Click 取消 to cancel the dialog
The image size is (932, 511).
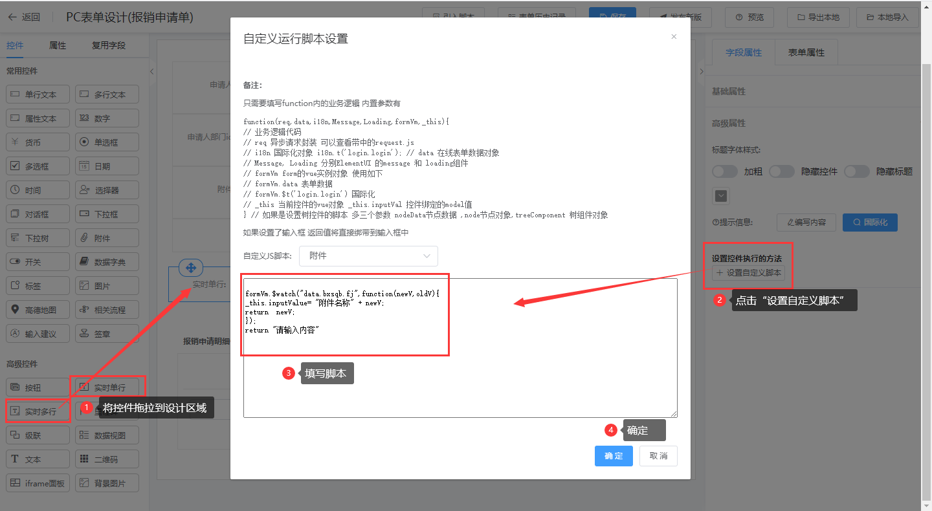(x=658, y=456)
